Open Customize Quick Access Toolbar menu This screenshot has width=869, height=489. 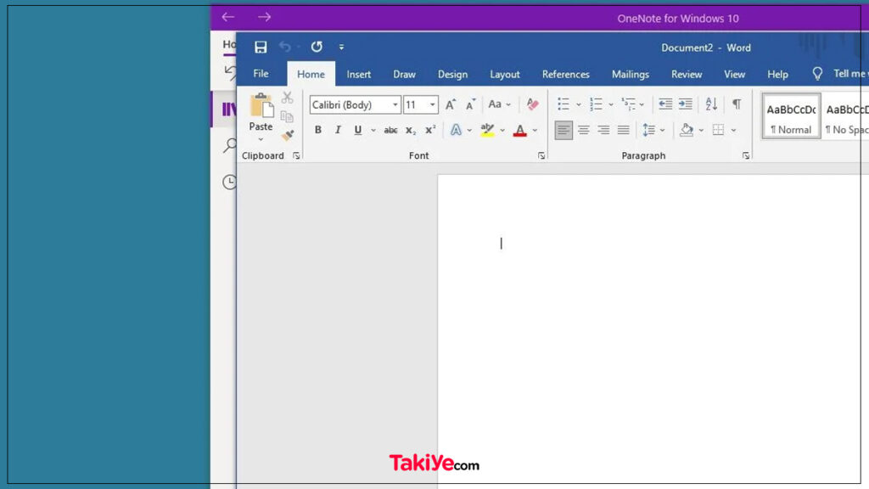pyautogui.click(x=341, y=48)
